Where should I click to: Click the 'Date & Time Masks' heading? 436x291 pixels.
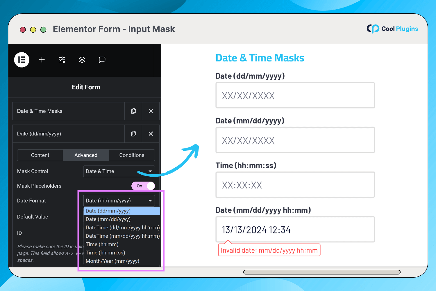[x=260, y=58]
